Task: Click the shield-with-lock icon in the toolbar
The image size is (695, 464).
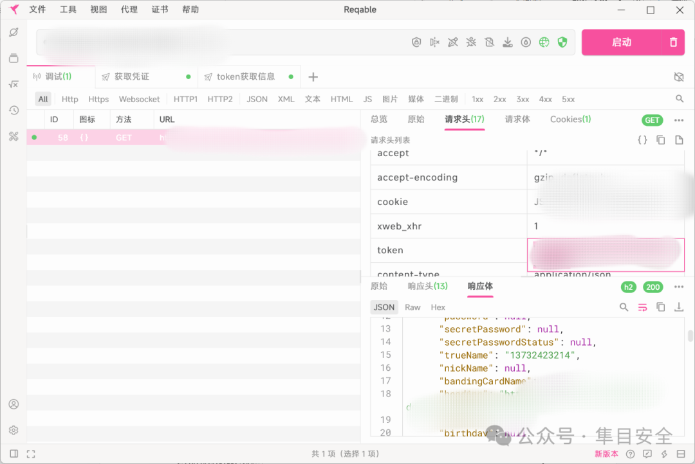Action: click(x=416, y=42)
